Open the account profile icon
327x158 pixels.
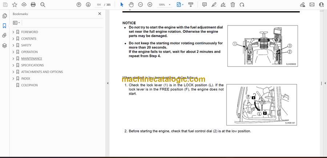322,5
